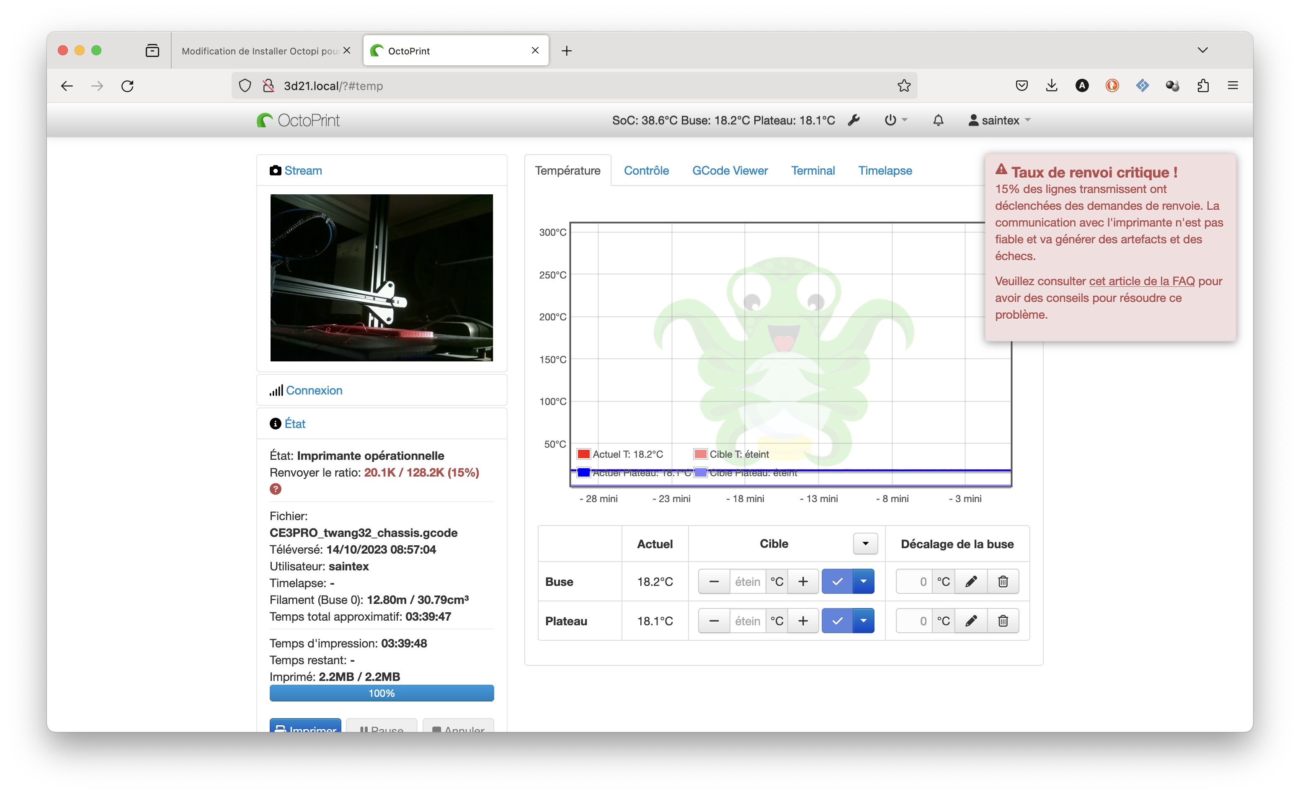This screenshot has width=1300, height=794.
Task: Open the Timelapse tab
Action: (885, 170)
